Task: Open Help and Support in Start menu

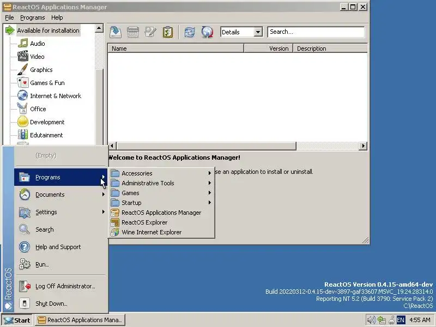Action: [x=60, y=247]
